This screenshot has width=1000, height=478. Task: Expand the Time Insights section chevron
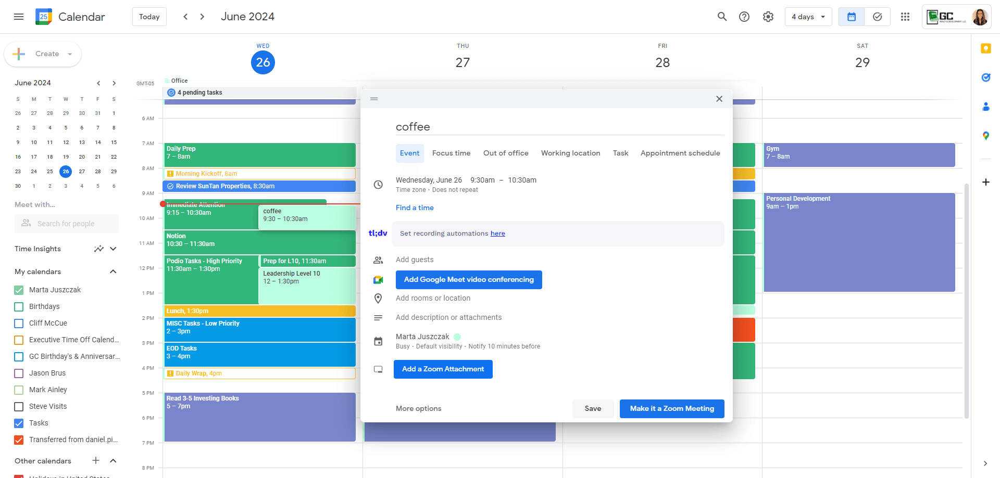(113, 249)
